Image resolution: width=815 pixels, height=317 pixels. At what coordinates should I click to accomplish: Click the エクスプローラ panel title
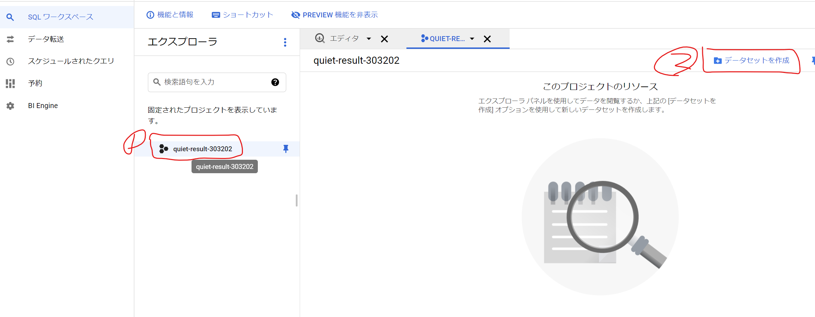coord(183,42)
